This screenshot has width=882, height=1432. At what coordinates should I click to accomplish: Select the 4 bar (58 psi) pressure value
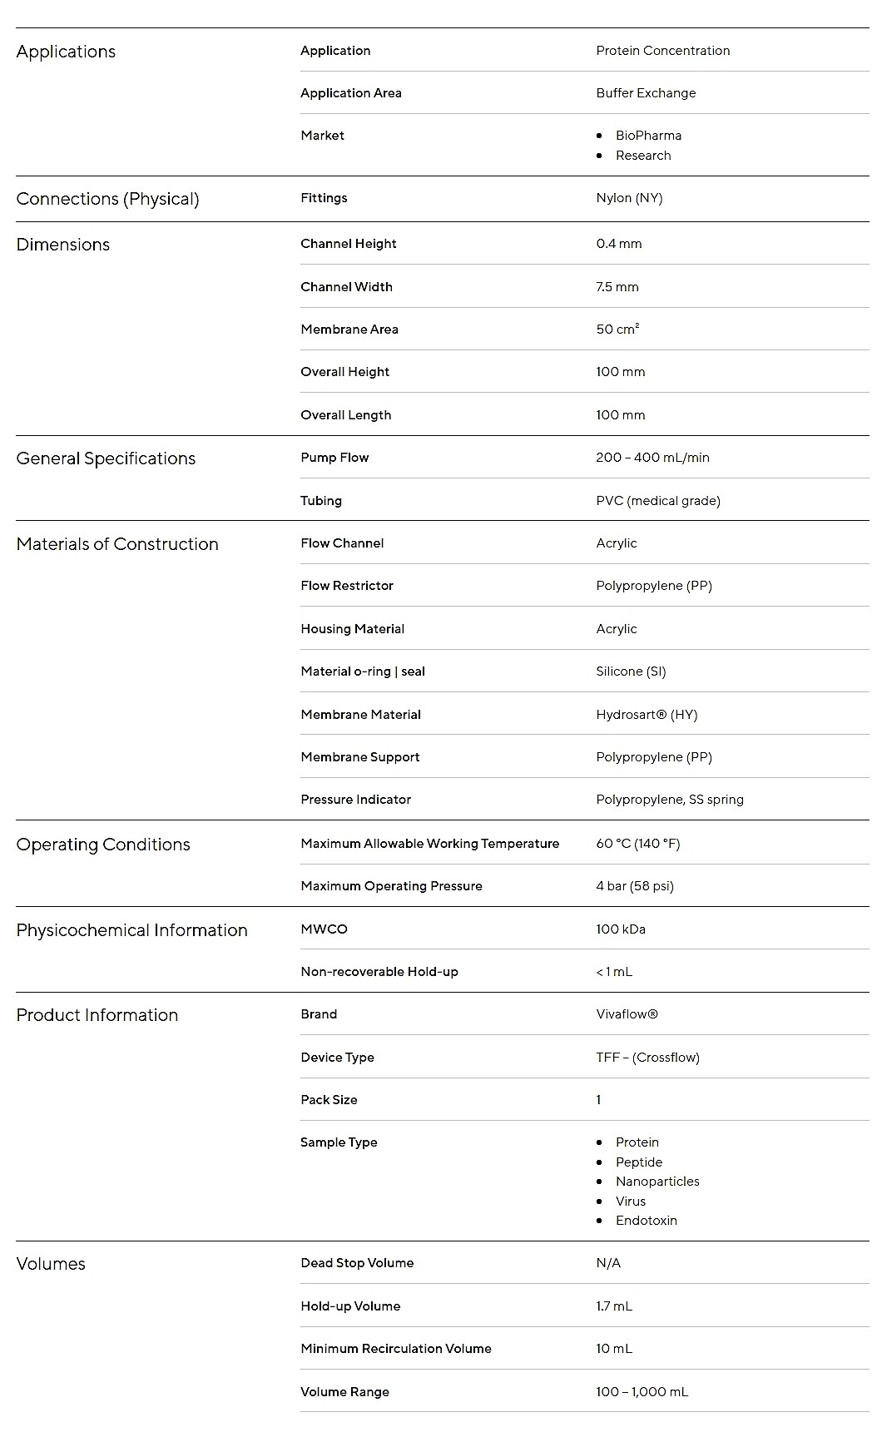click(x=635, y=886)
